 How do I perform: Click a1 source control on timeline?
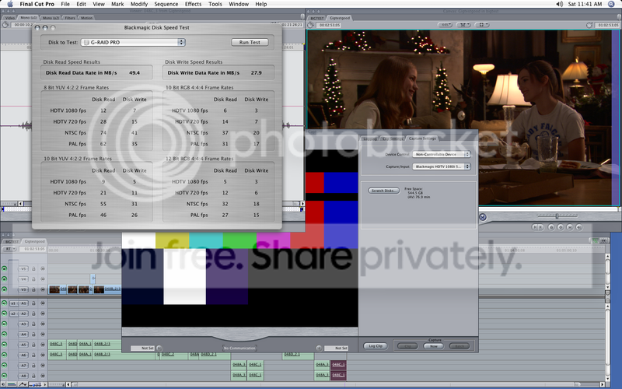pos(13,303)
